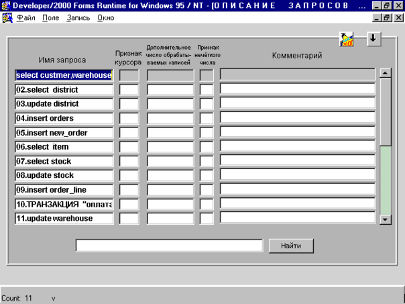Open the Запись menu
The image size is (405, 304).
point(78,18)
